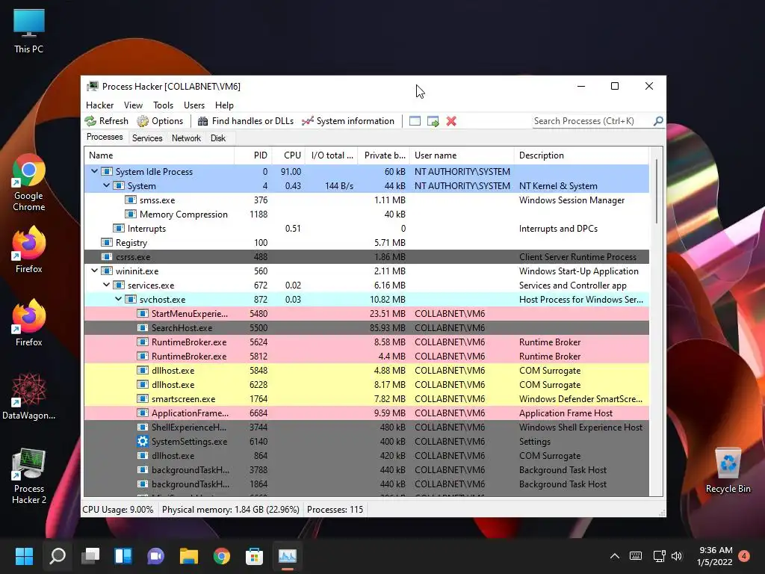Click the Search Processes field
The height and width of the screenshot is (574, 765).
(592, 121)
